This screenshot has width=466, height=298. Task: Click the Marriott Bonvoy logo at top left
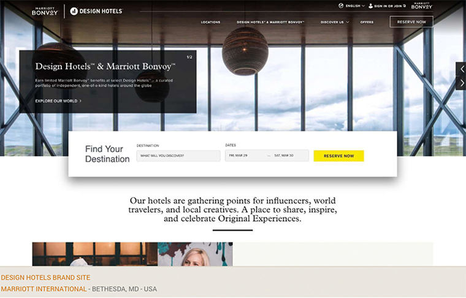coord(45,11)
